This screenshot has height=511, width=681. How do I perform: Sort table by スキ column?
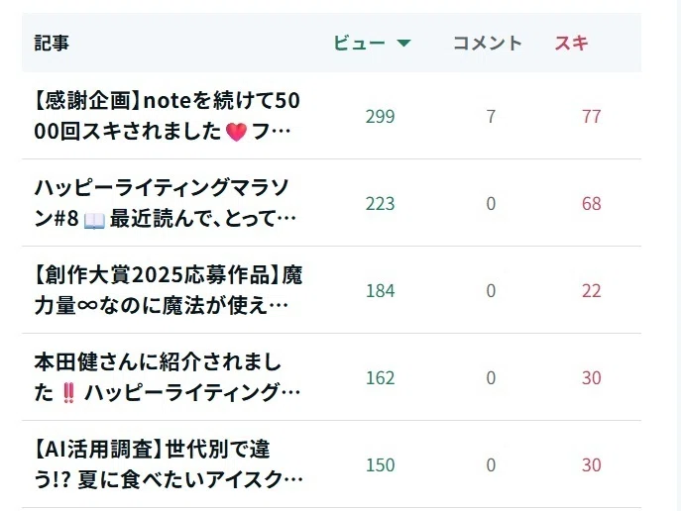point(572,43)
